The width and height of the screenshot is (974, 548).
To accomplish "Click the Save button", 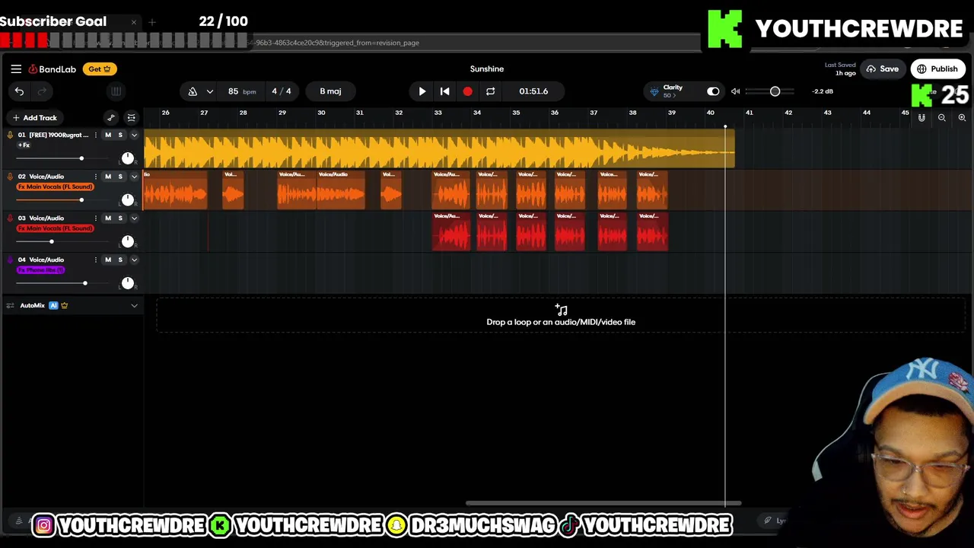I will click(882, 69).
